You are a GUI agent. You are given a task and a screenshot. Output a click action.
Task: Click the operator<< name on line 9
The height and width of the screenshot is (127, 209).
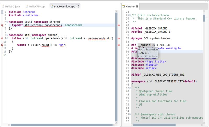53,38
